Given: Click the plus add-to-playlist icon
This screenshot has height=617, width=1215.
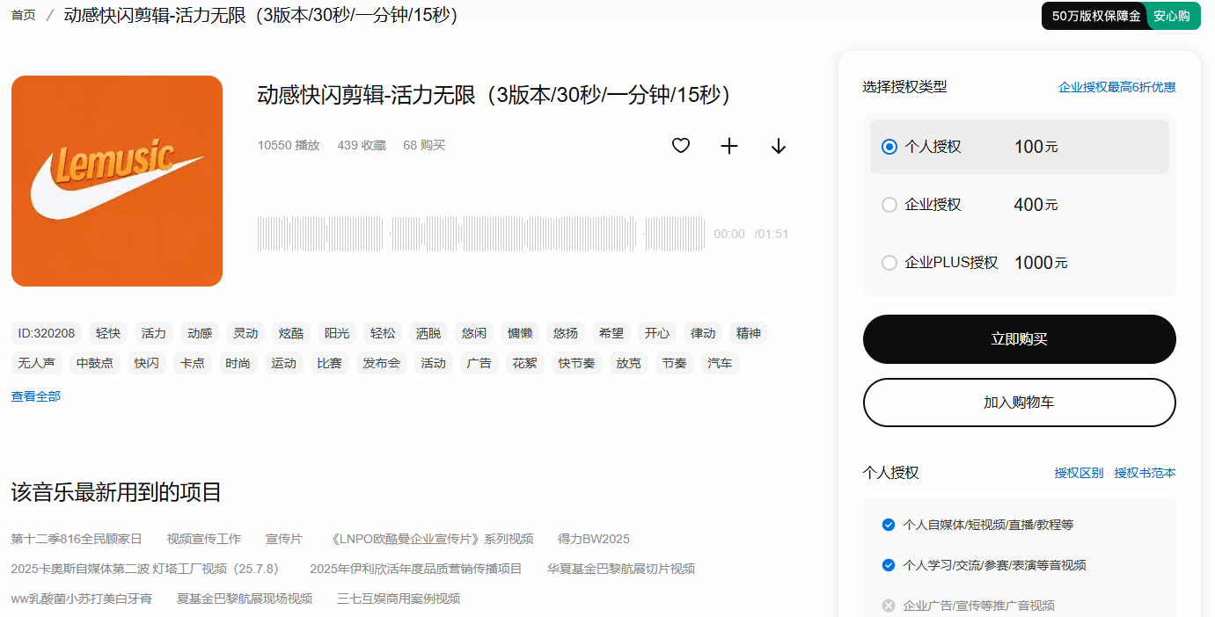Looking at the screenshot, I should pos(729,146).
